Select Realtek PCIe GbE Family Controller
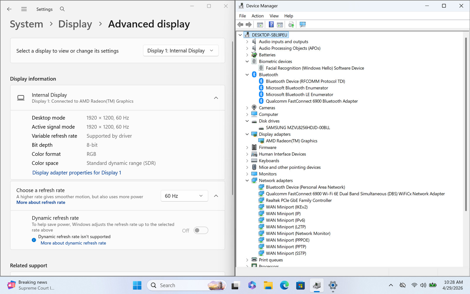This screenshot has width=470, height=294. [299, 201]
